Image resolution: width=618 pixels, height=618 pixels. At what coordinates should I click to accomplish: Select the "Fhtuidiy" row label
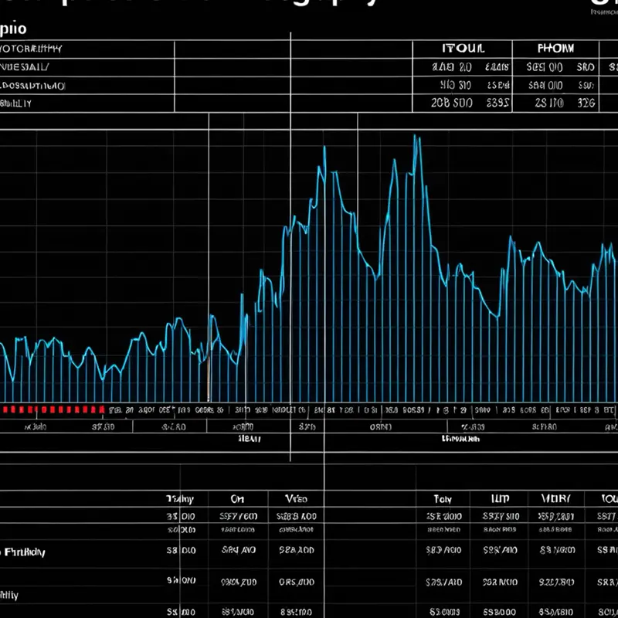coord(25,552)
